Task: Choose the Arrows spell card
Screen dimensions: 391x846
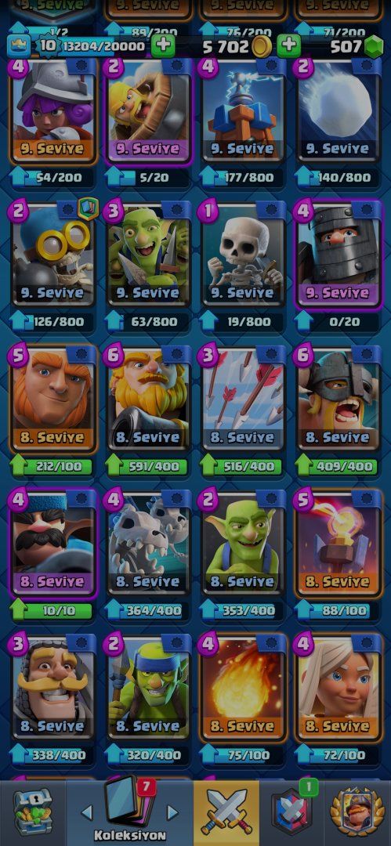Action: click(x=244, y=399)
